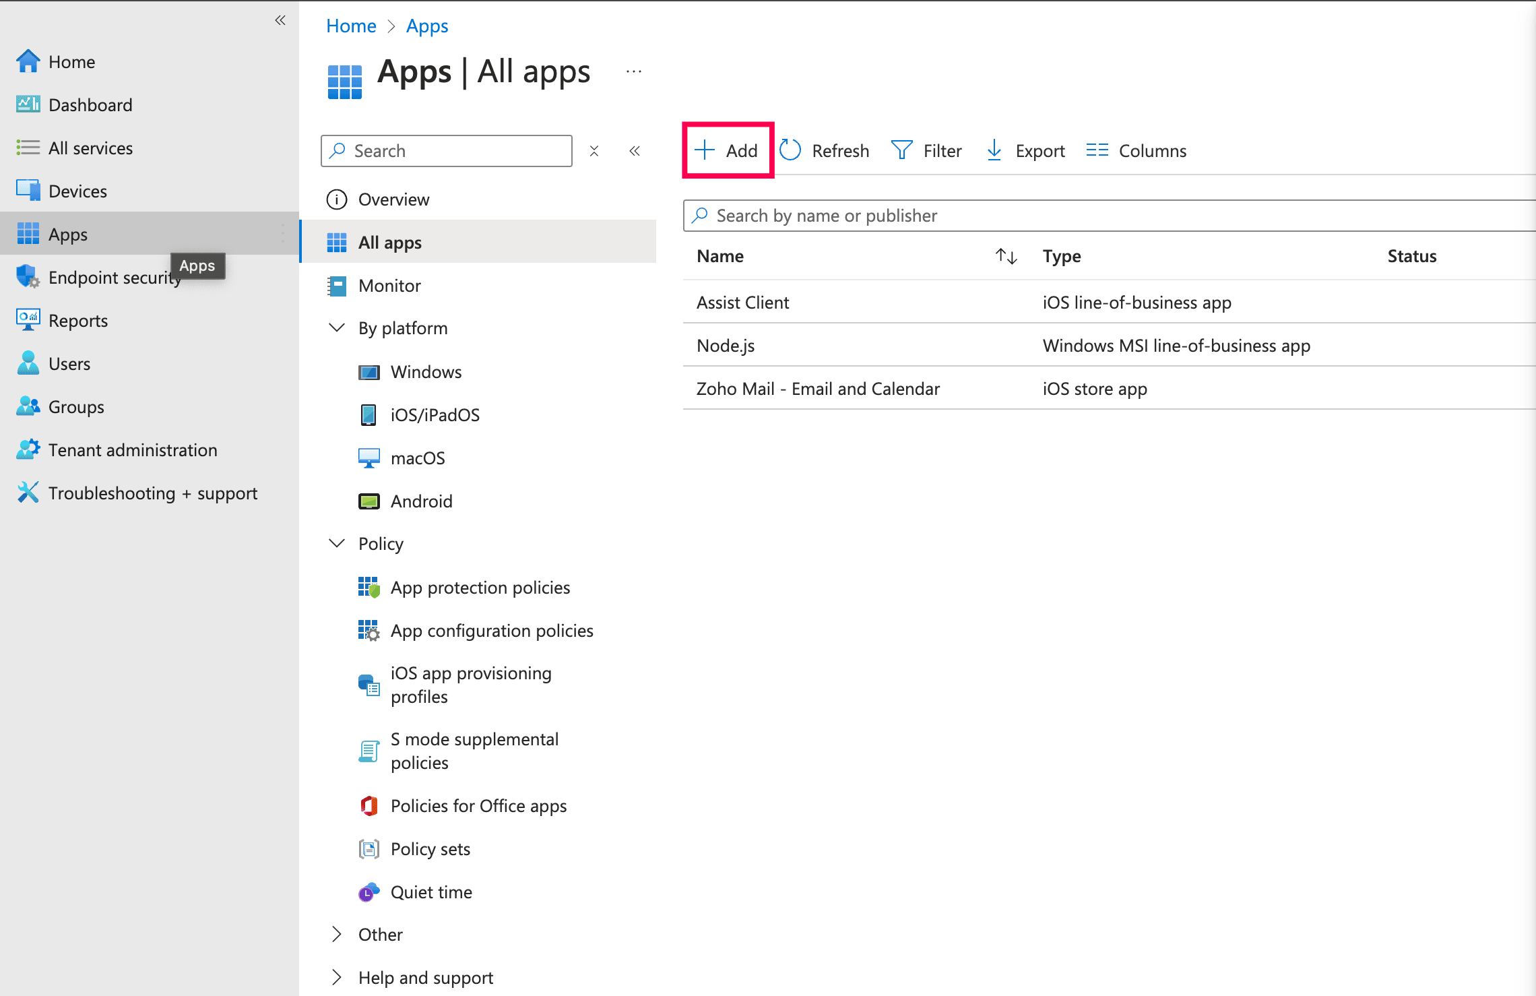Open Endpoint security shield icon
Image resolution: width=1536 pixels, height=996 pixels.
click(x=28, y=277)
